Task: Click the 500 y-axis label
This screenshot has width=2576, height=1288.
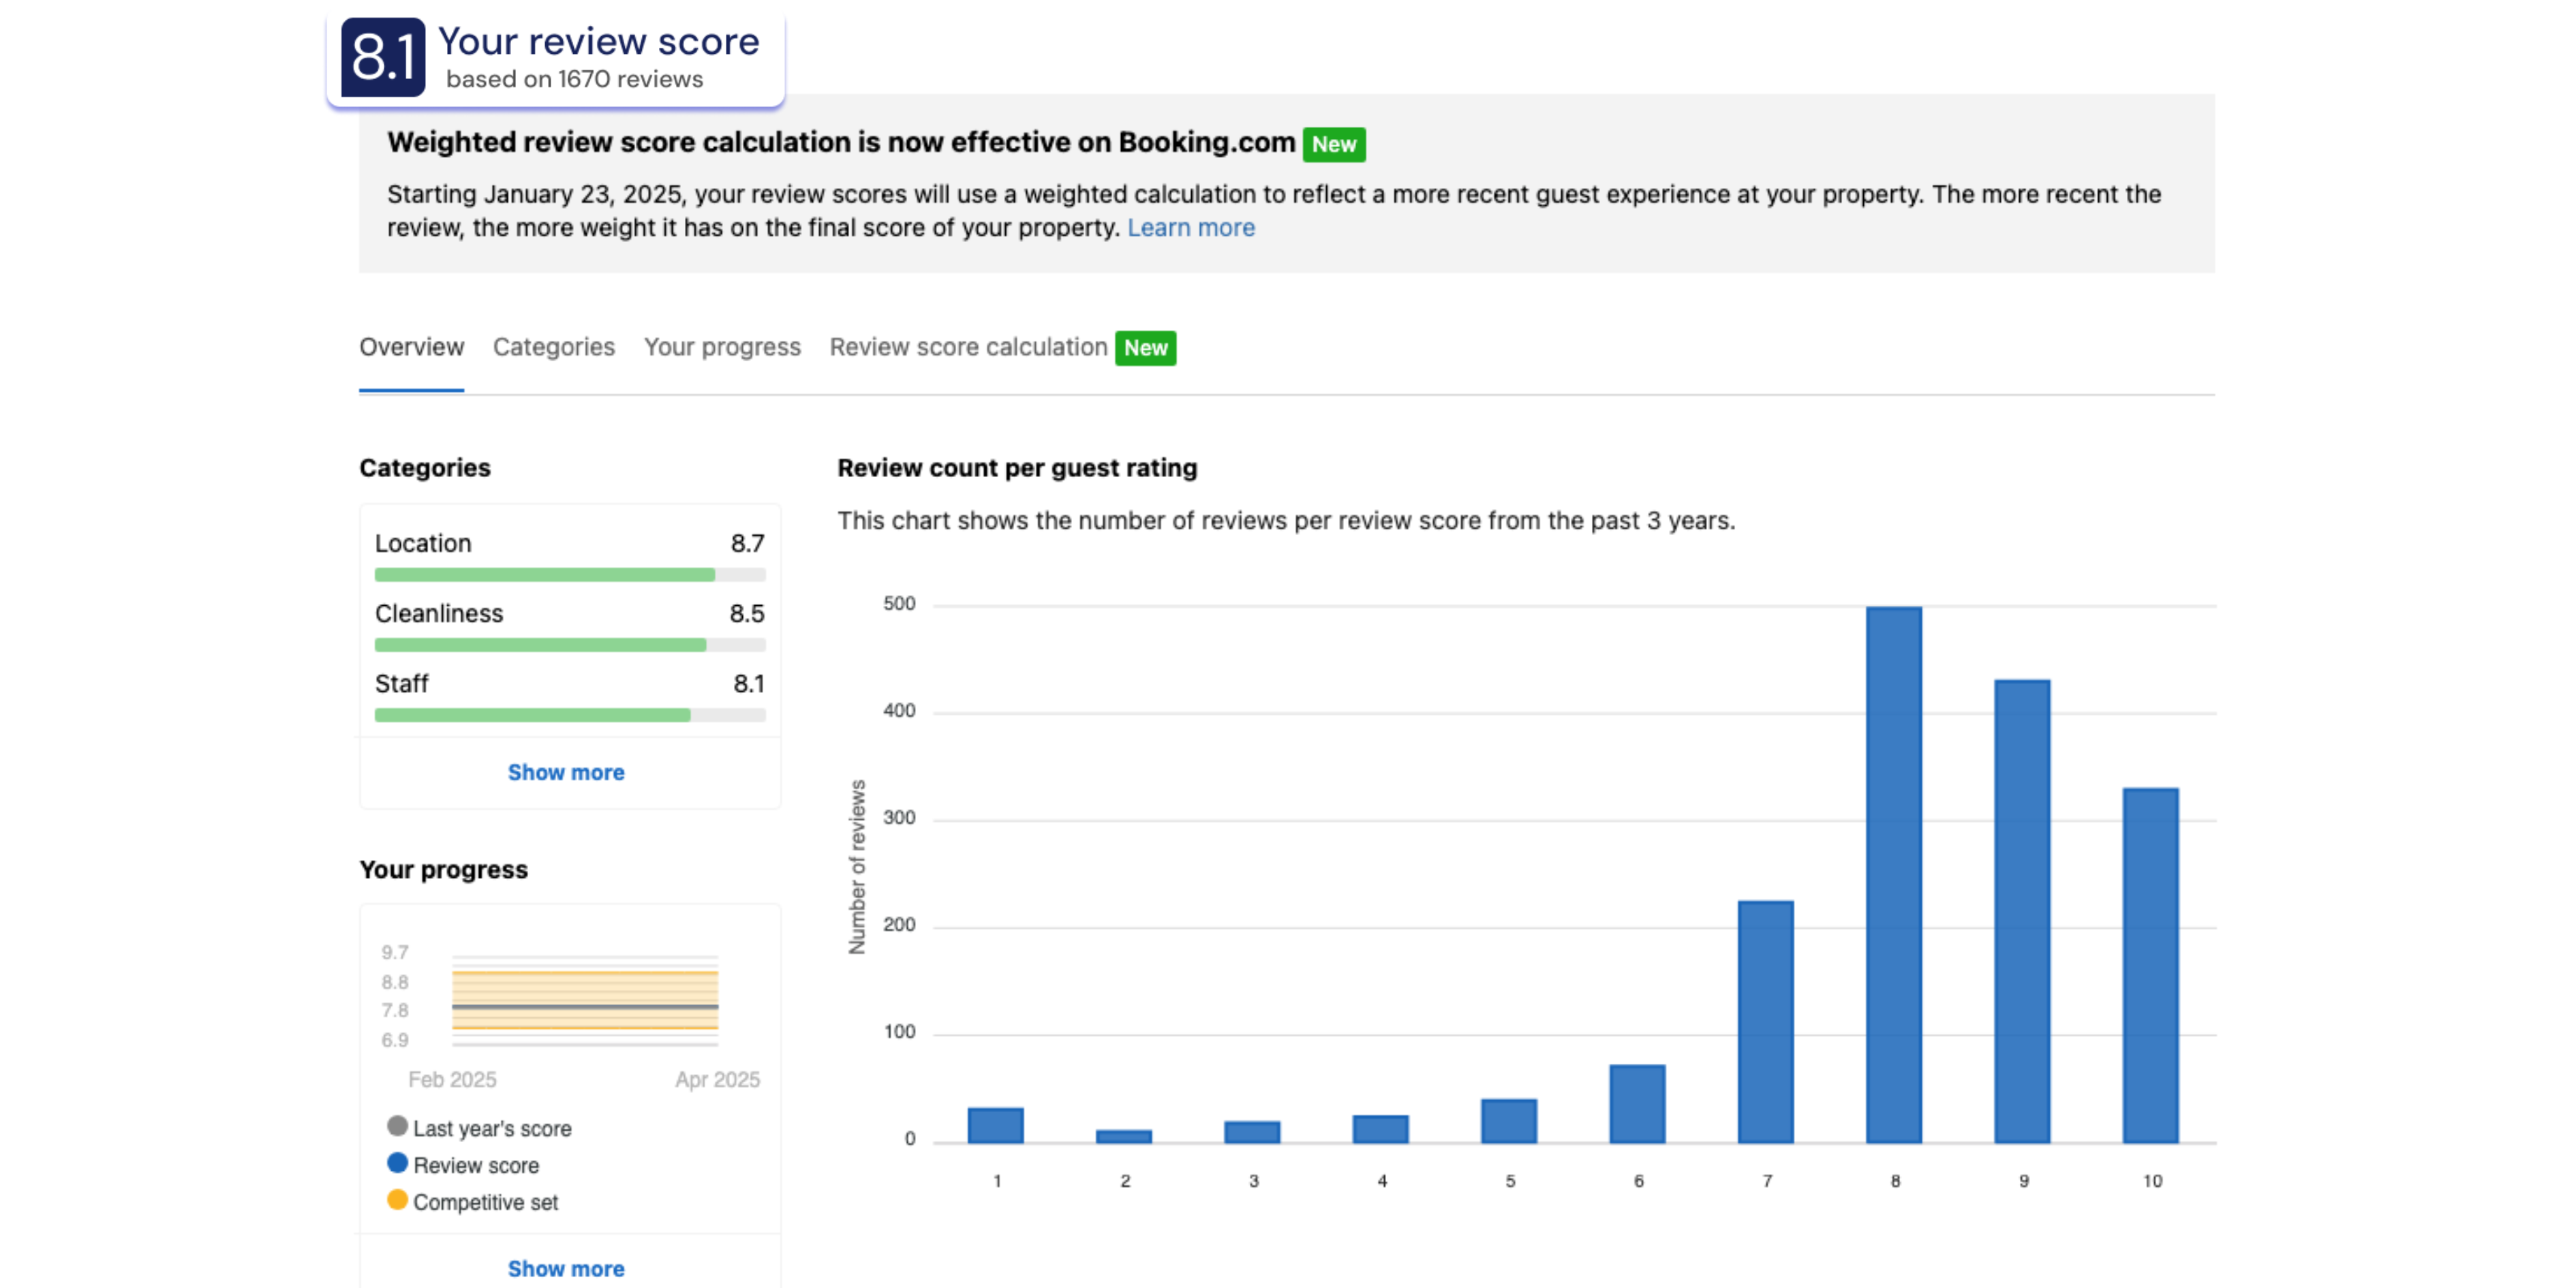Action: [x=899, y=603]
